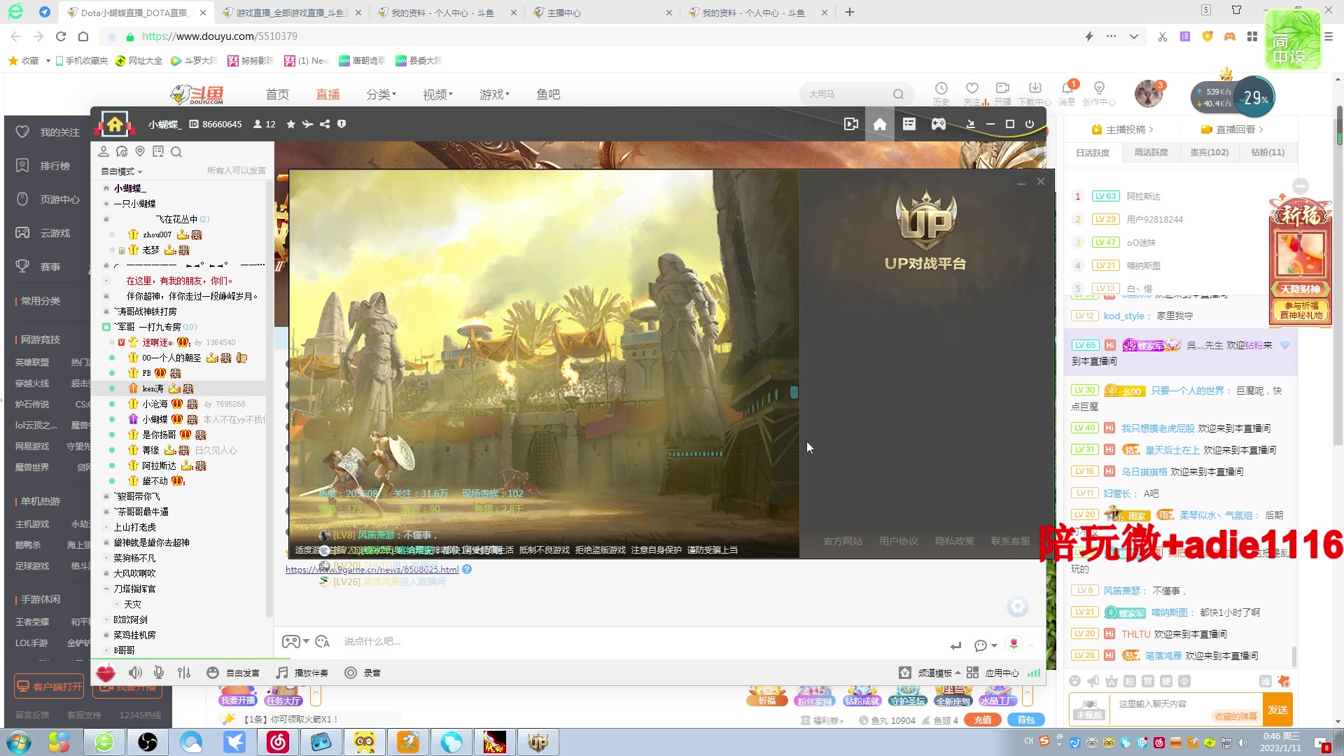
Task: Switch to the 钻粉(11) tab
Action: click(x=1268, y=153)
